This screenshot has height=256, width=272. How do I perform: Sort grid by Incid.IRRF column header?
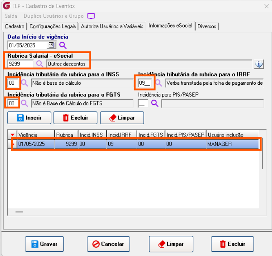tap(122, 135)
